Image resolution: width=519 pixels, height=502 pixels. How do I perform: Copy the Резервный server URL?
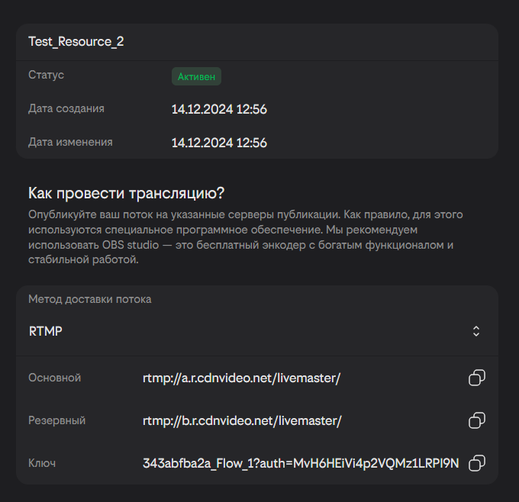pos(477,420)
